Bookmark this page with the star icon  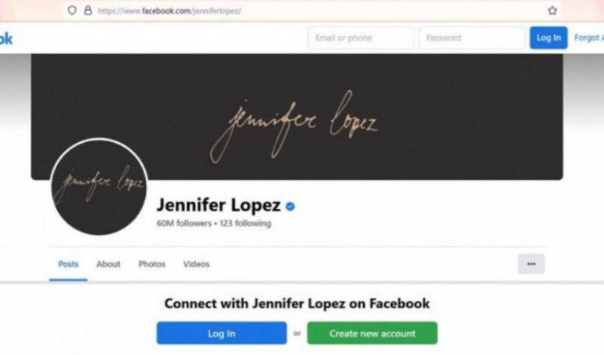tap(552, 11)
